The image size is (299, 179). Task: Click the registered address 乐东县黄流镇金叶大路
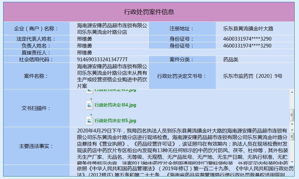pyautogui.click(x=248, y=28)
